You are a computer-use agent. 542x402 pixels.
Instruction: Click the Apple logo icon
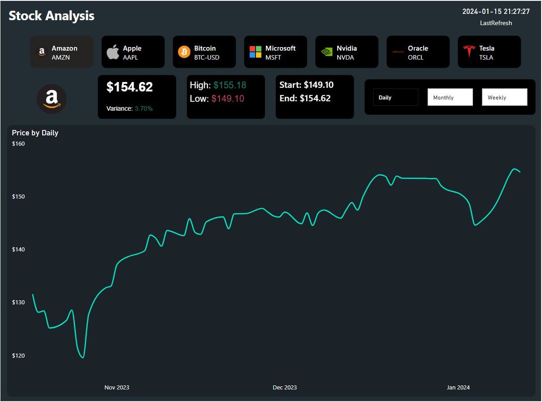113,52
